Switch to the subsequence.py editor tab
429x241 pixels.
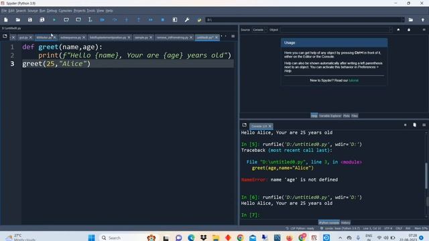(70, 37)
